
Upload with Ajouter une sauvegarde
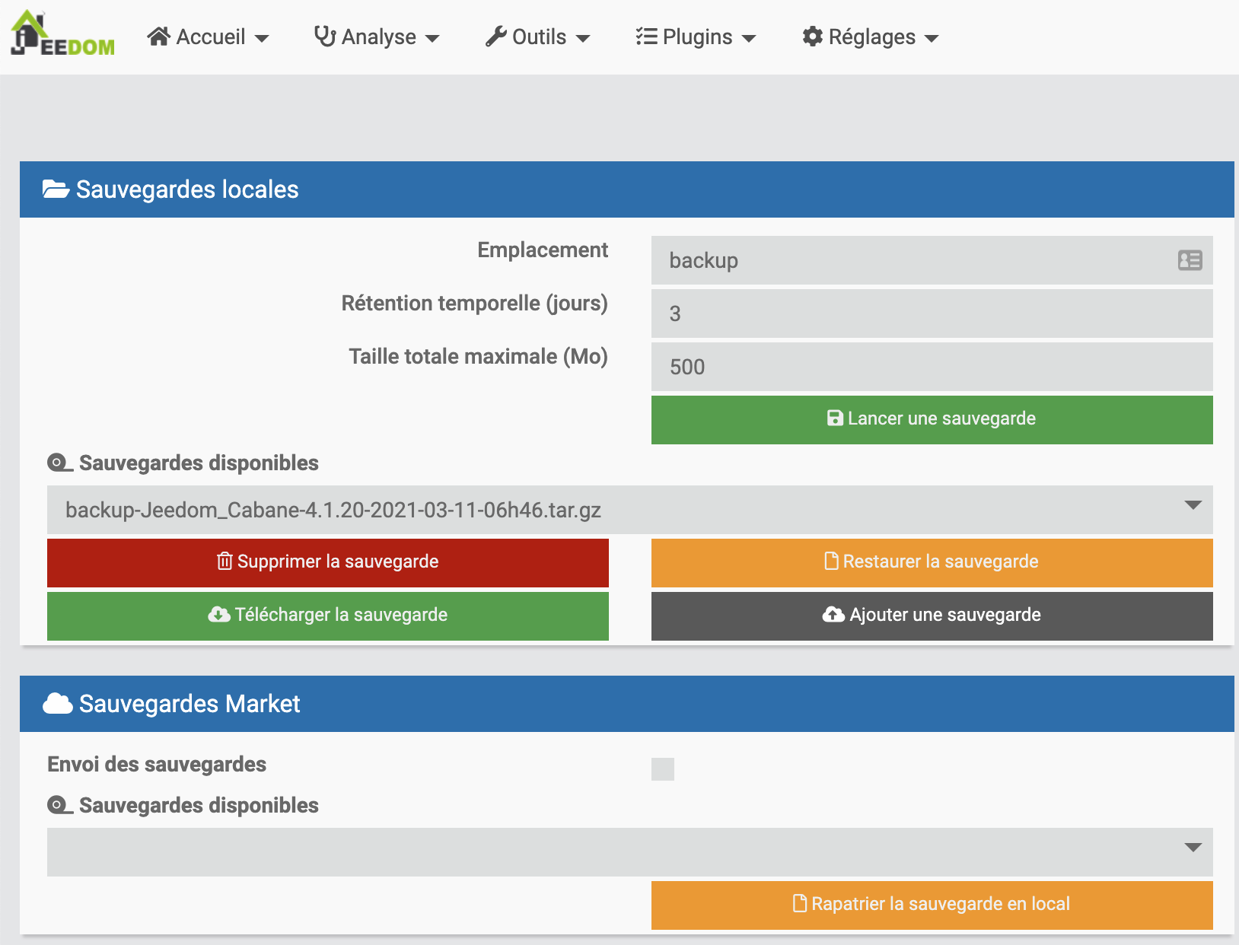pyautogui.click(x=932, y=616)
